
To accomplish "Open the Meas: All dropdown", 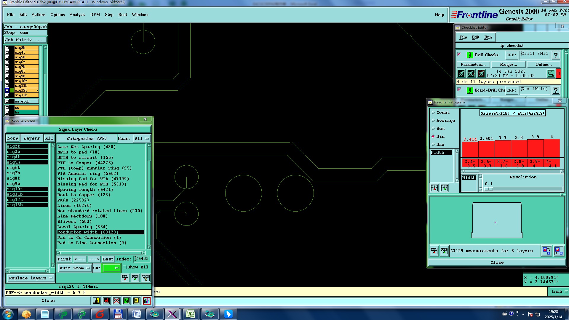I will pyautogui.click(x=141, y=139).
